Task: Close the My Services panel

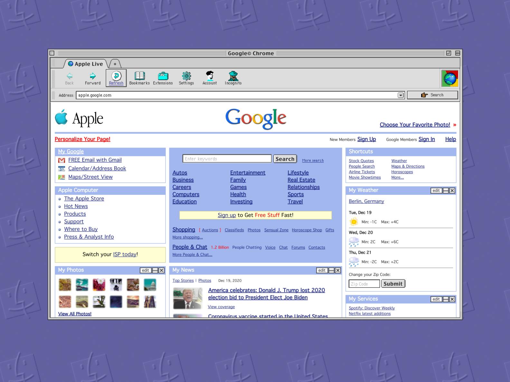Action: click(452, 299)
